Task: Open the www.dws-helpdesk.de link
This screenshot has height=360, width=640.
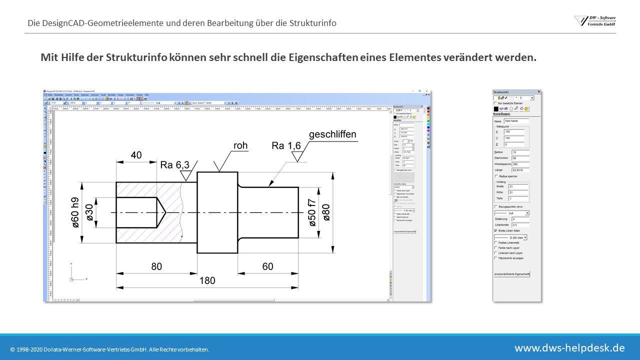Action: click(x=569, y=347)
